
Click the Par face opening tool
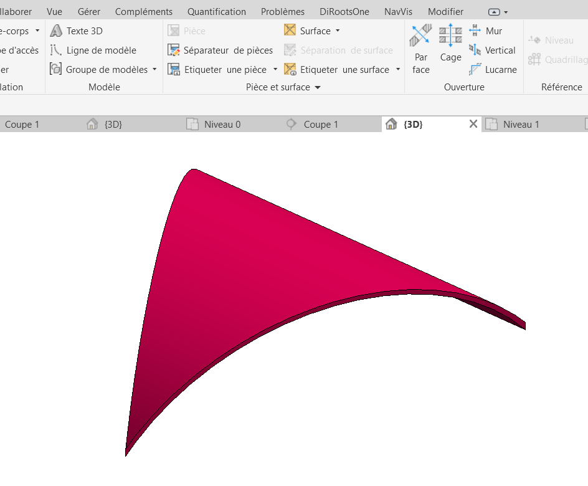point(421,49)
